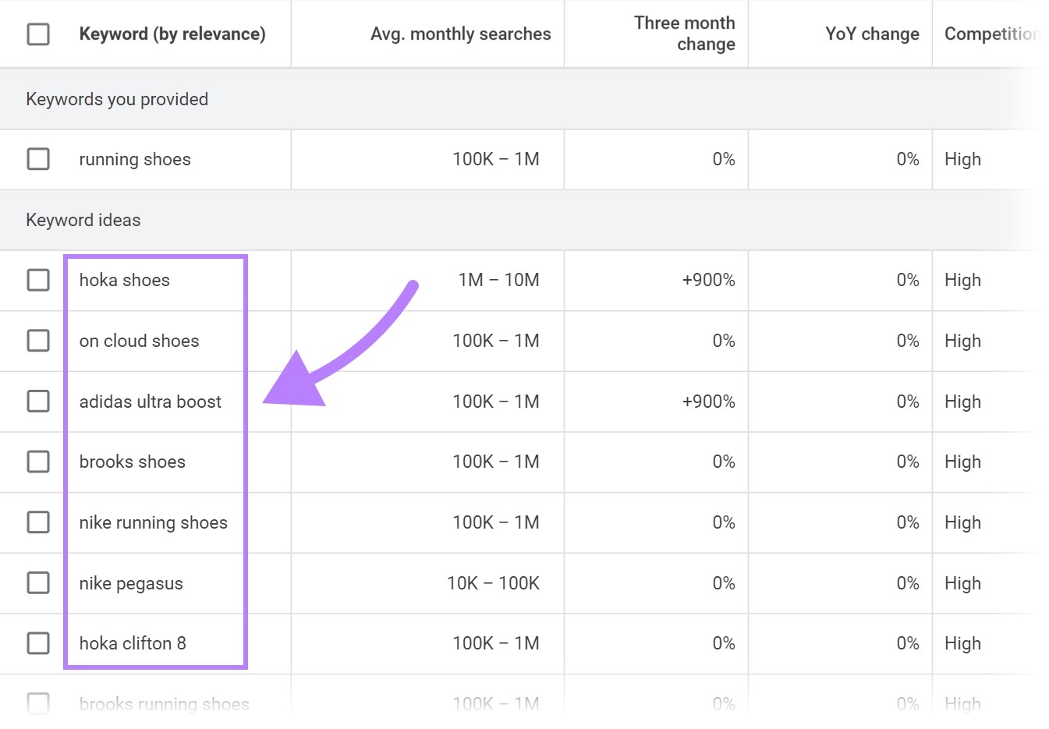This screenshot has height=729, width=1049.
Task: Click the nike pegasus keyword
Action: click(x=131, y=583)
